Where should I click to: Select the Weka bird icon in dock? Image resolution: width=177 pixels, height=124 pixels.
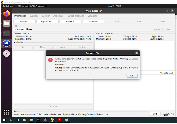(x=6, y=44)
